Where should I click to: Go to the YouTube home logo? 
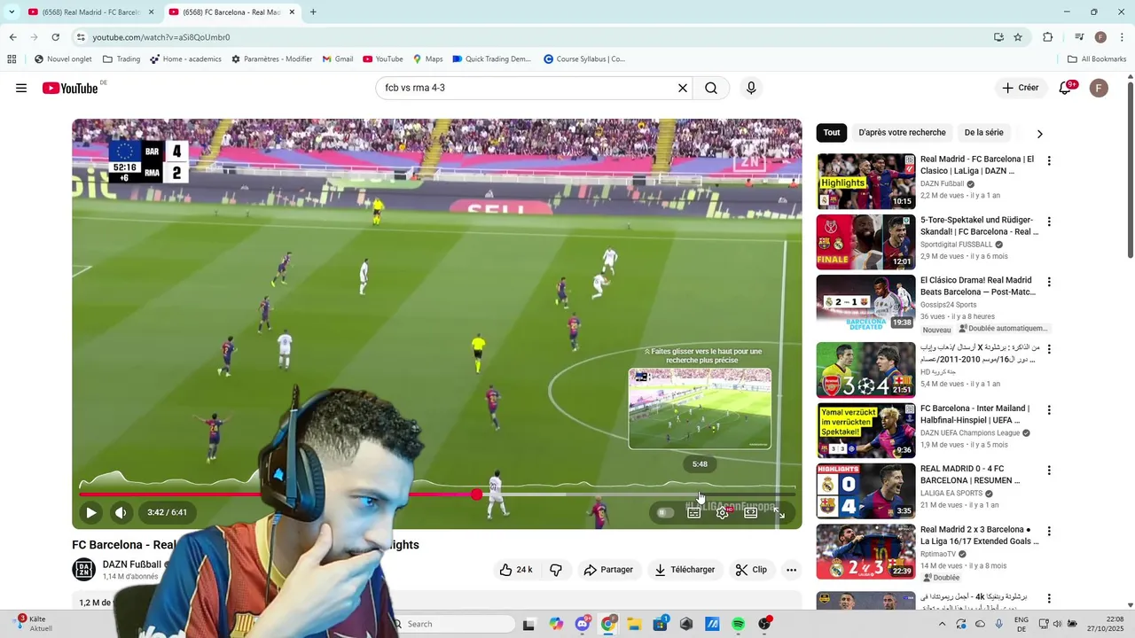click(69, 88)
